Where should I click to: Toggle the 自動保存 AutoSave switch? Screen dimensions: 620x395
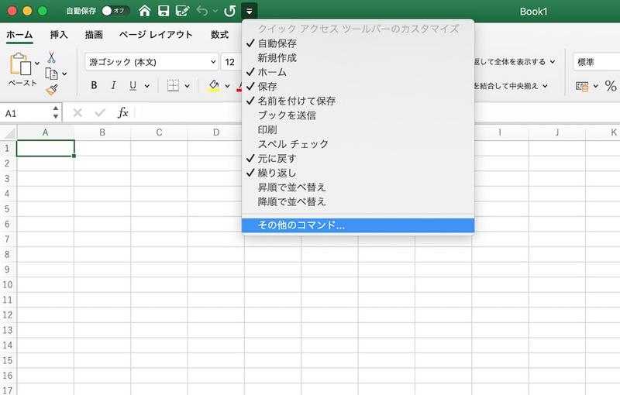coord(117,11)
